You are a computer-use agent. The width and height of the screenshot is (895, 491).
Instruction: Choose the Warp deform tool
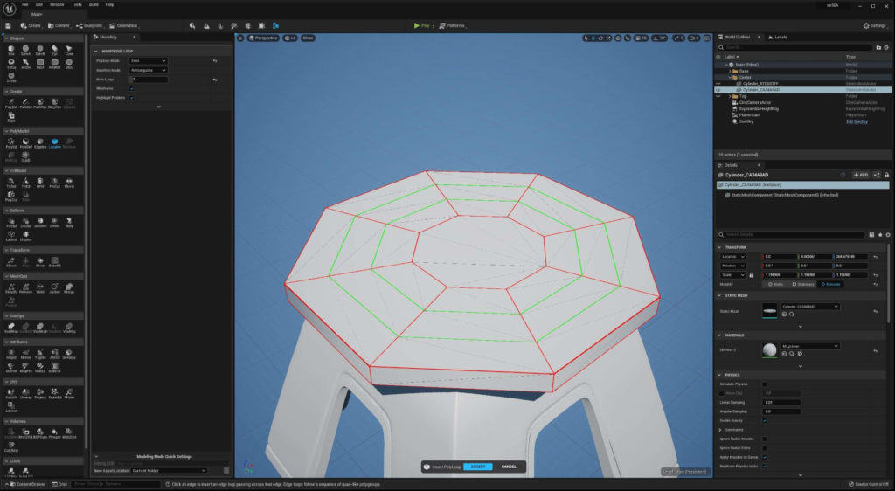pos(69,223)
